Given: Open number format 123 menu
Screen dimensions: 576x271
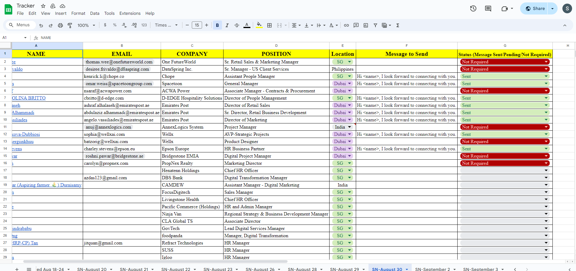Looking at the screenshot, I should (144, 25).
